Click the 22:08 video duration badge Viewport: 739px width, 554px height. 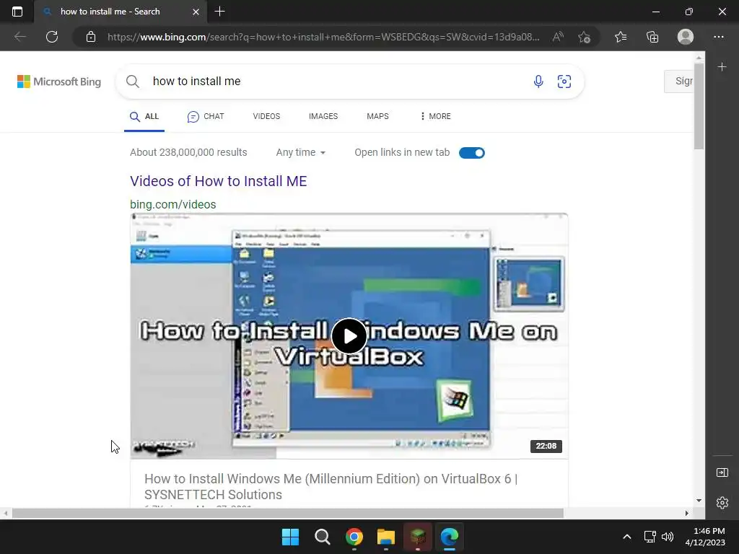pyautogui.click(x=546, y=446)
